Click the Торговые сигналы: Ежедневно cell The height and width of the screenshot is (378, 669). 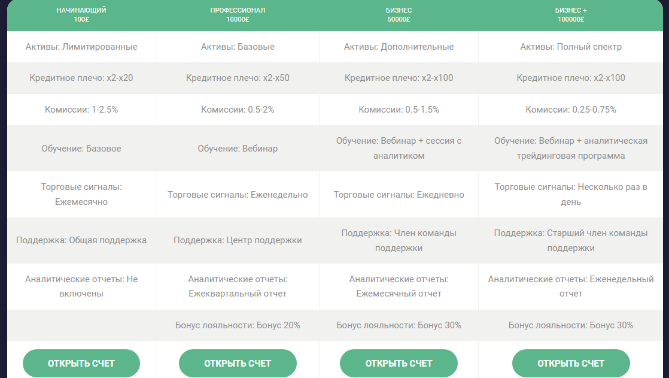tap(399, 194)
